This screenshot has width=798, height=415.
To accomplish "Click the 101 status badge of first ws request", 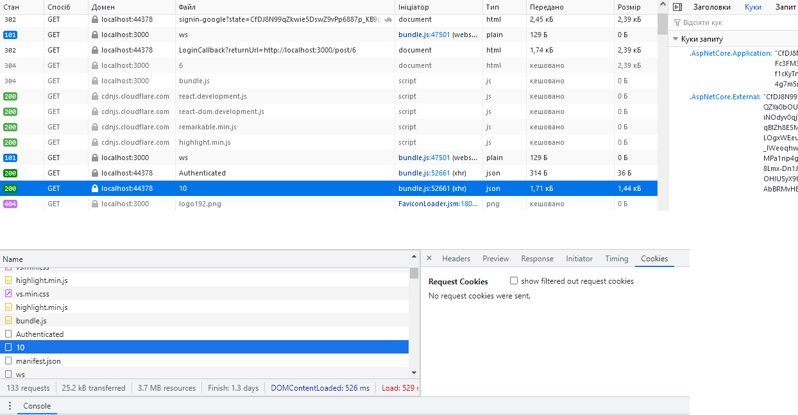I will [11, 35].
